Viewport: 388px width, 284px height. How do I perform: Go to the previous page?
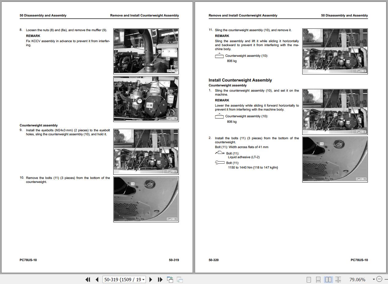(x=97, y=279)
